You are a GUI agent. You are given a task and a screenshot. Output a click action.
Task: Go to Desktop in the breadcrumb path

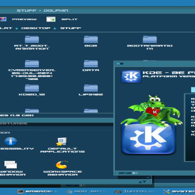(36, 28)
